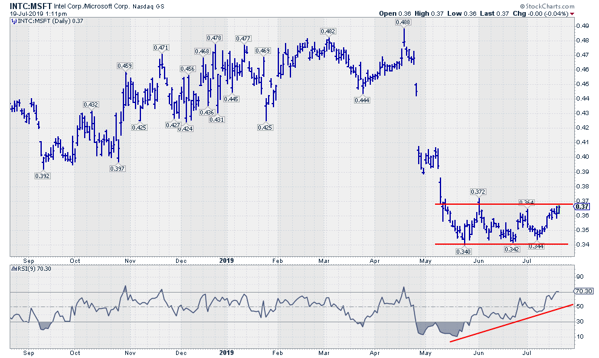Click the 0.456 peak label
Screen dimensions: 599x358
188,69
